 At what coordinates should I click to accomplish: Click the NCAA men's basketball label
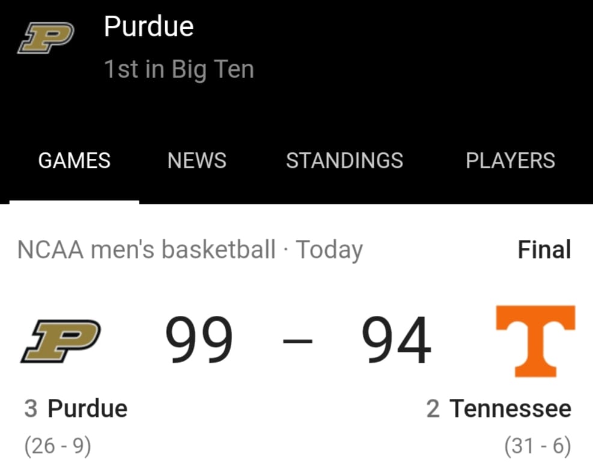(147, 250)
